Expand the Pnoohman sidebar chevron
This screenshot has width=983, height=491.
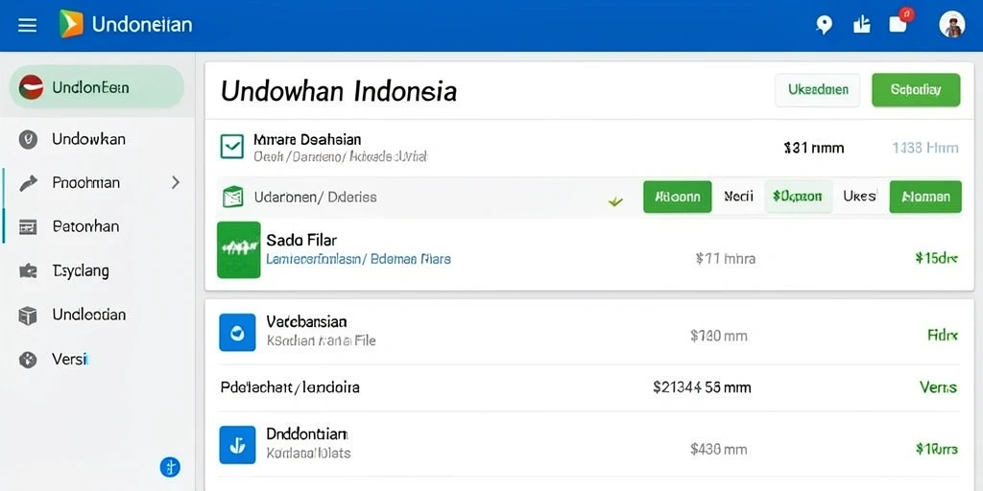(x=176, y=182)
